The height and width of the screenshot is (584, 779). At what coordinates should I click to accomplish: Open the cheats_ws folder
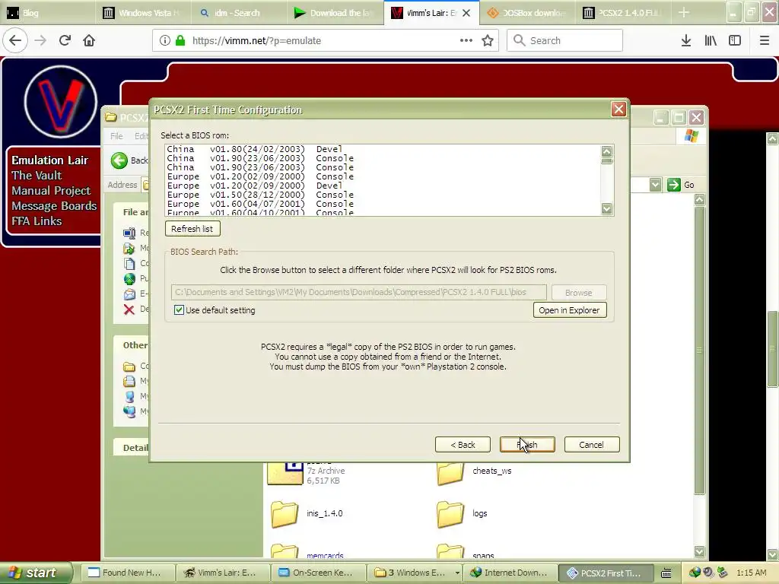tap(450, 472)
